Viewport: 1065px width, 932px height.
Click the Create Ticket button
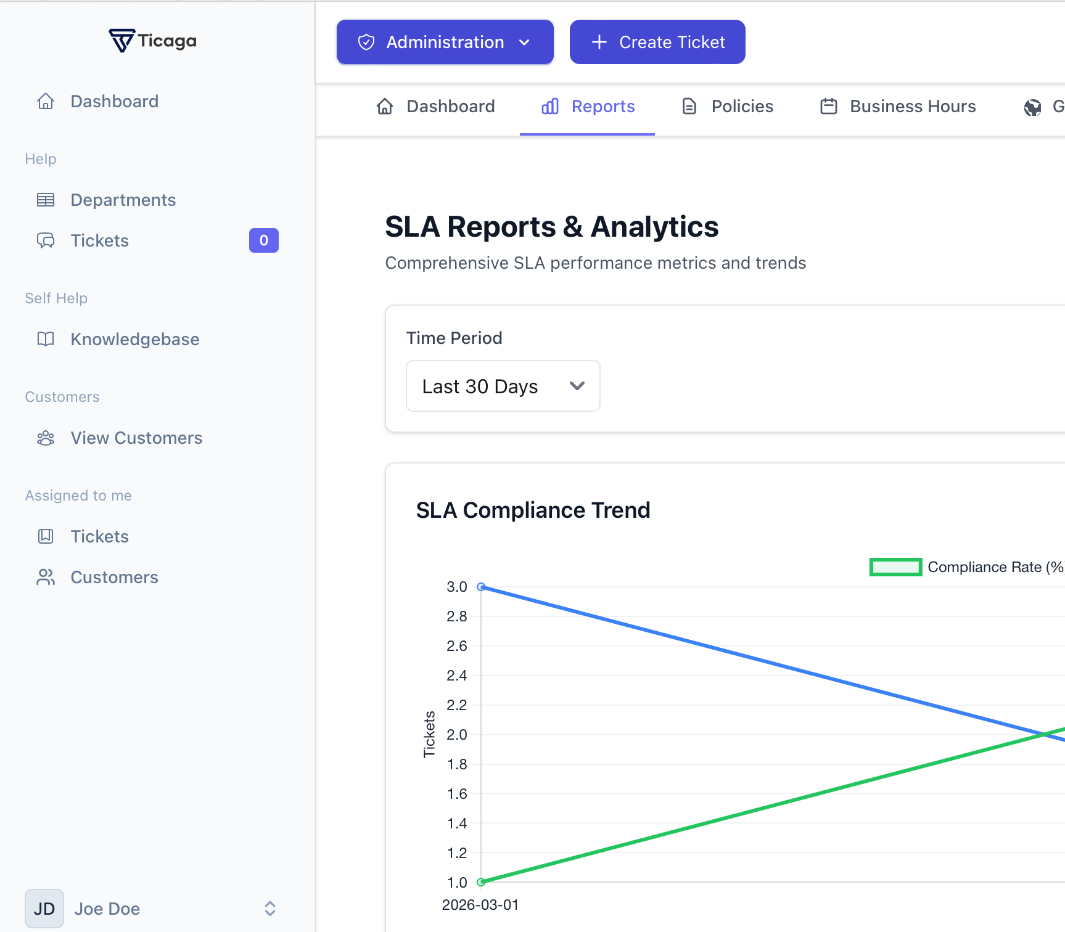pos(657,42)
